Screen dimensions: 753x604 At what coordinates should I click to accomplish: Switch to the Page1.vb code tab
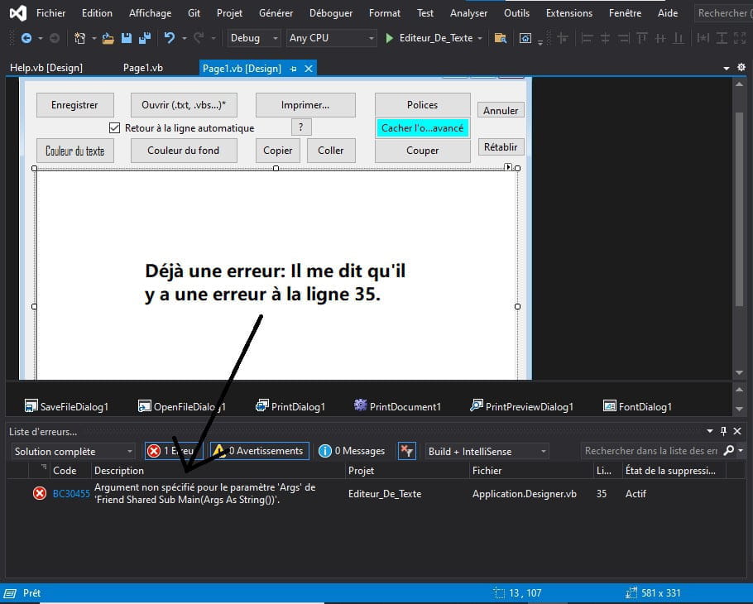point(142,68)
